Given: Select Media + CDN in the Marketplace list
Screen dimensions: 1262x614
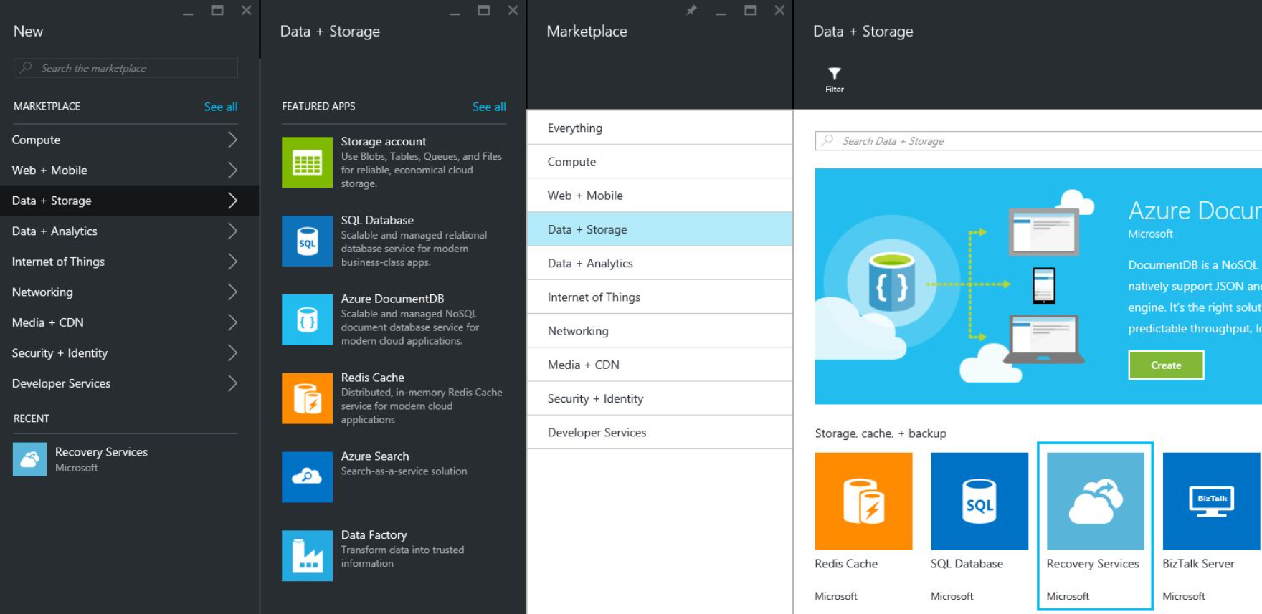Looking at the screenshot, I should (660, 364).
